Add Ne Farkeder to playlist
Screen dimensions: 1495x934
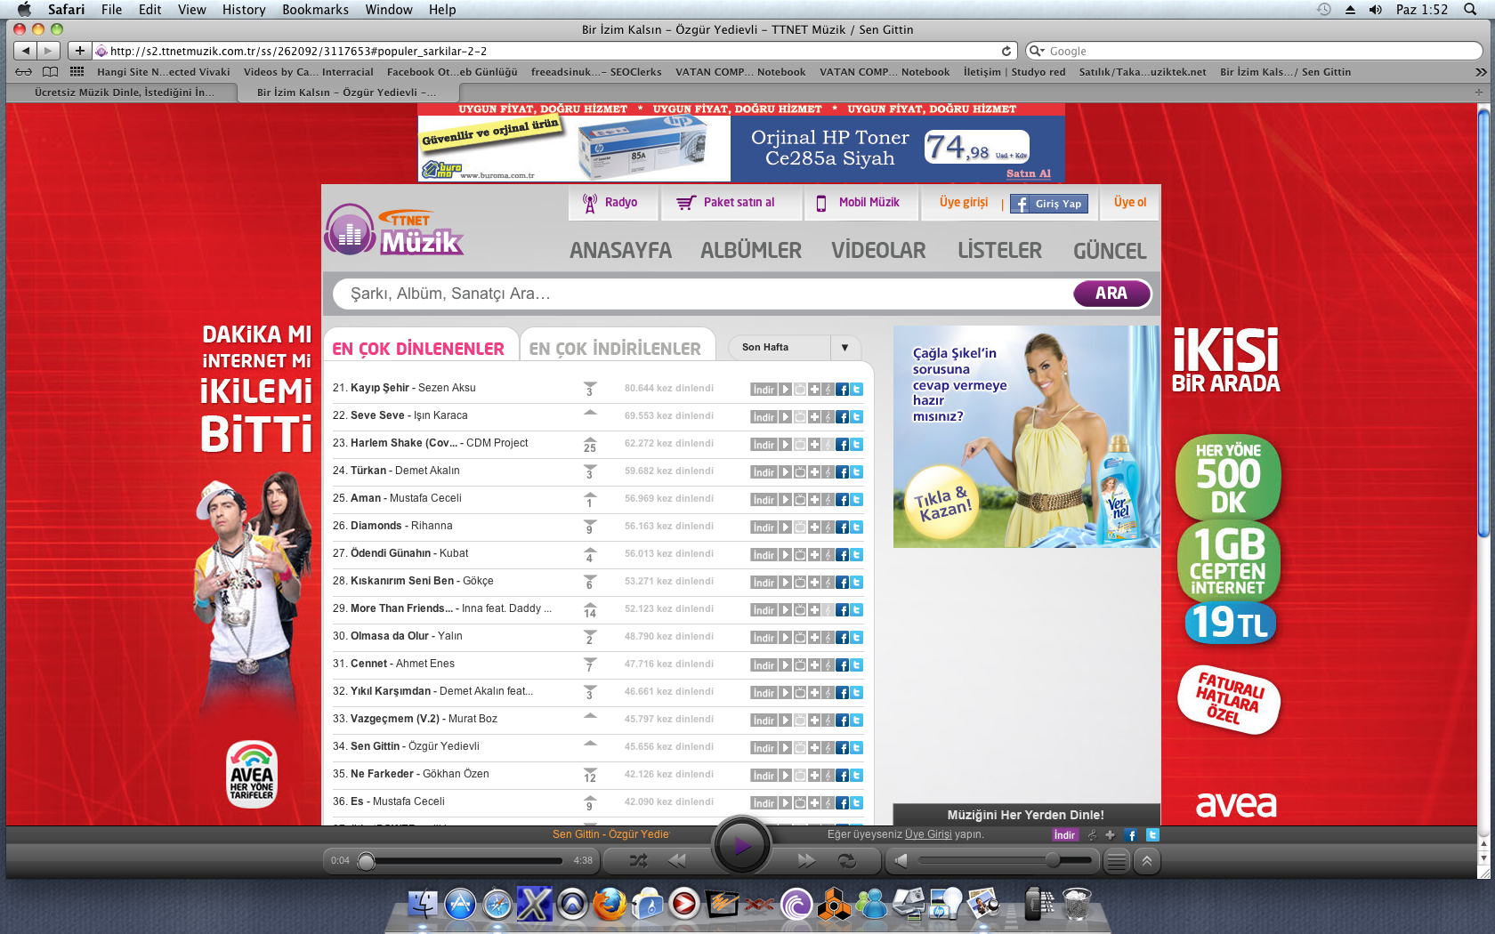click(813, 776)
